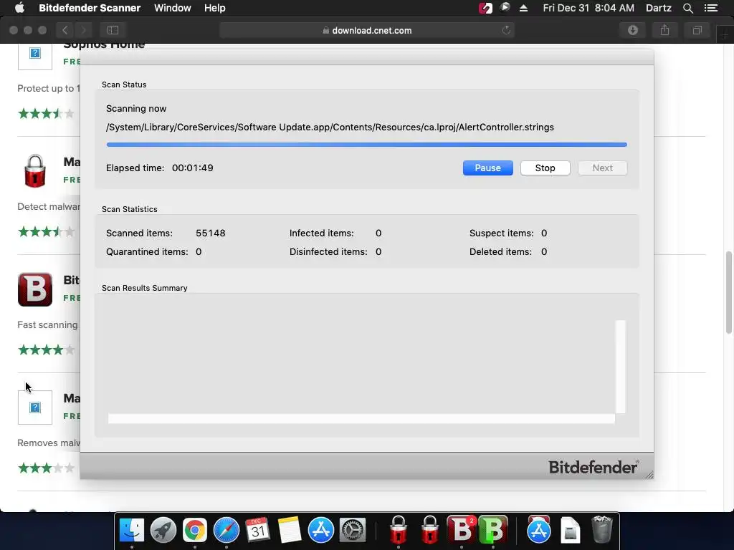Open the Bitdefender Scanner application menu
This screenshot has width=734, height=550.
(x=90, y=8)
